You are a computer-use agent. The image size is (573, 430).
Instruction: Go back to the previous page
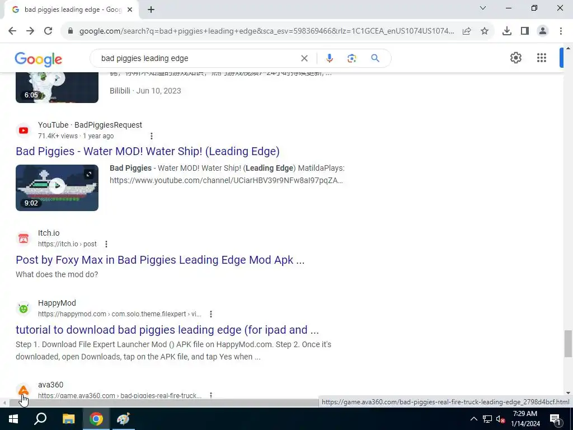point(12,31)
